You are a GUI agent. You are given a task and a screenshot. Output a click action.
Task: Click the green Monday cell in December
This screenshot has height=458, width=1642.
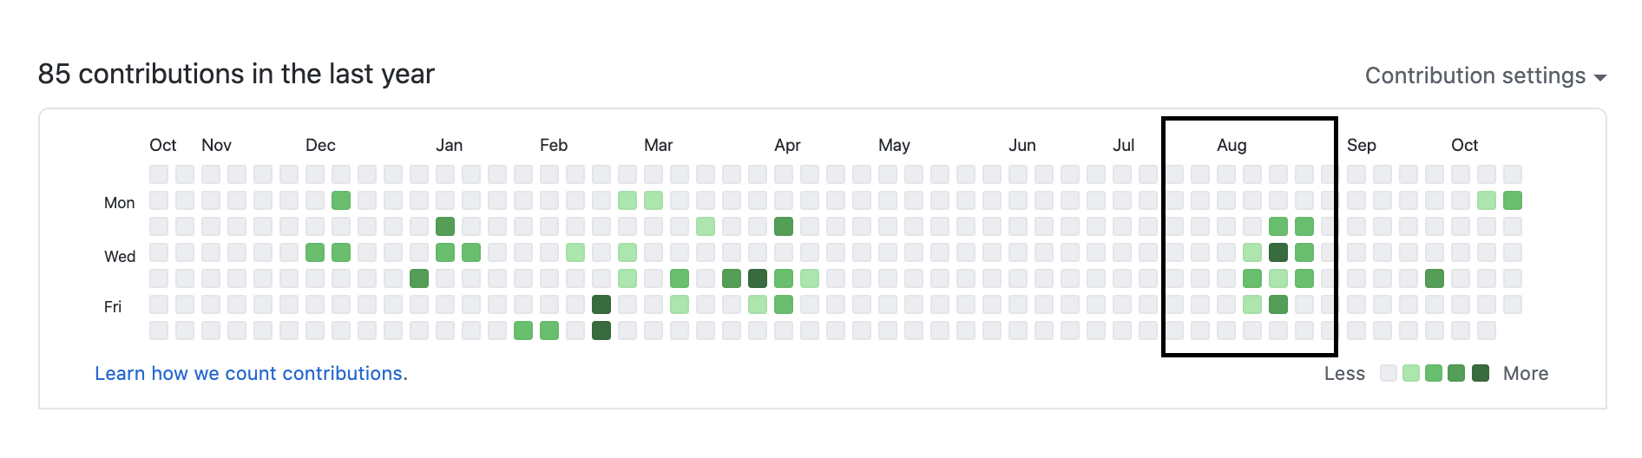point(341,200)
